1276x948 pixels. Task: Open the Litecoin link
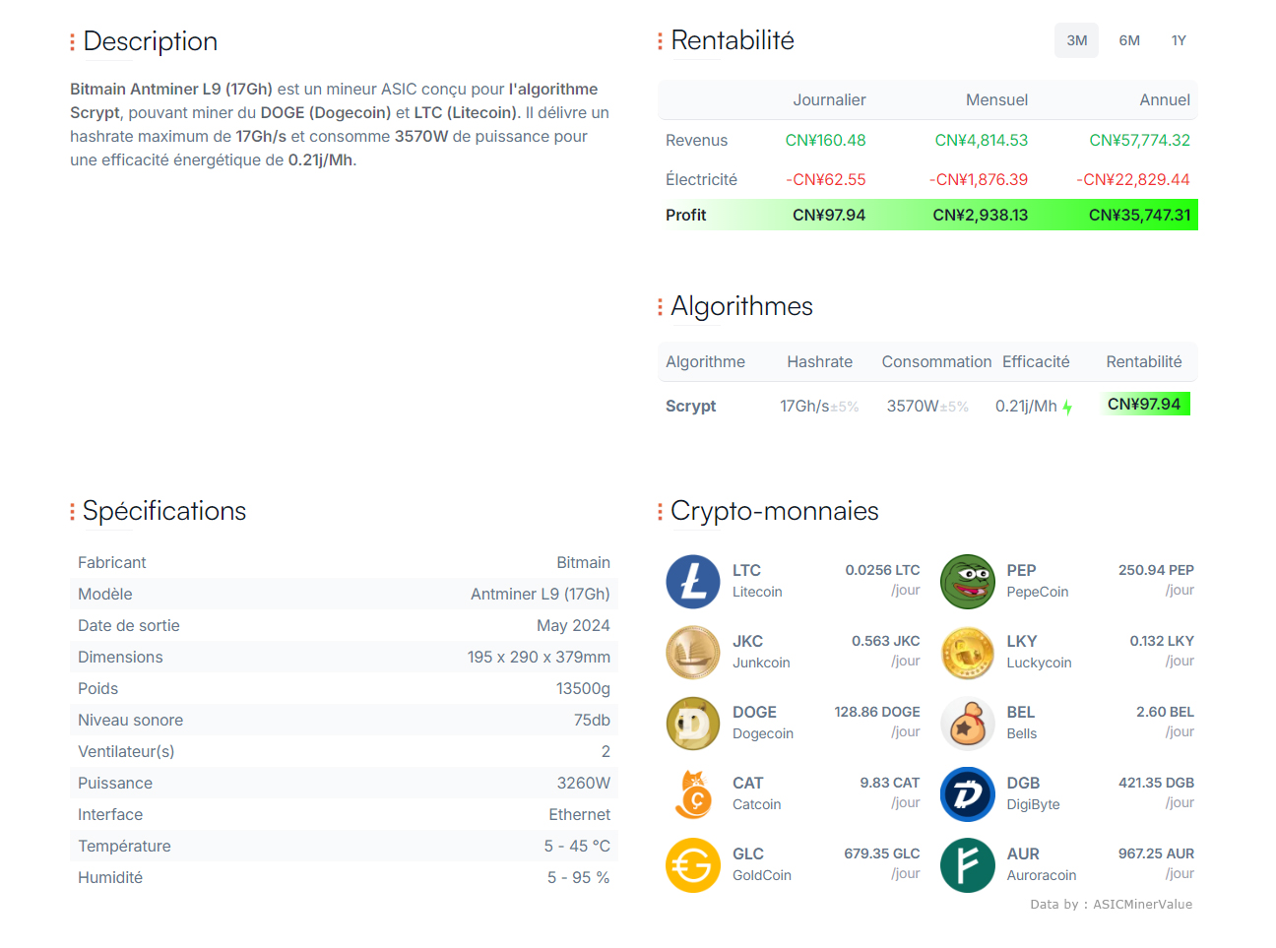tap(757, 592)
